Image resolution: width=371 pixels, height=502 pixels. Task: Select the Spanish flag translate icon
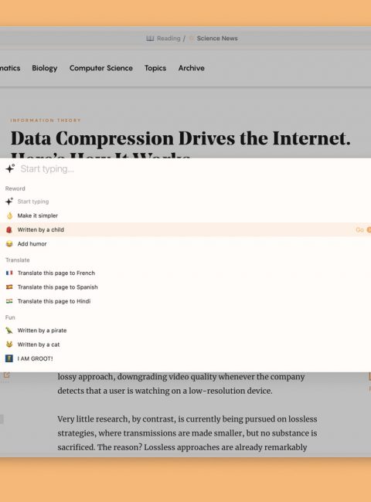[9, 287]
